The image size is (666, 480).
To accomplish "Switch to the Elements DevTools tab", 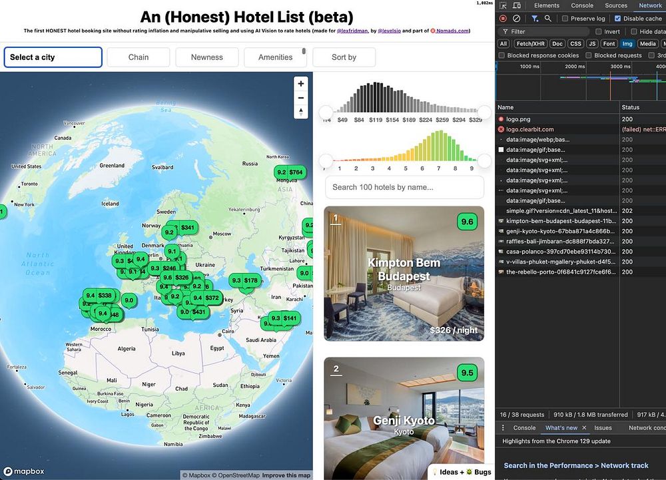I will click(547, 5).
